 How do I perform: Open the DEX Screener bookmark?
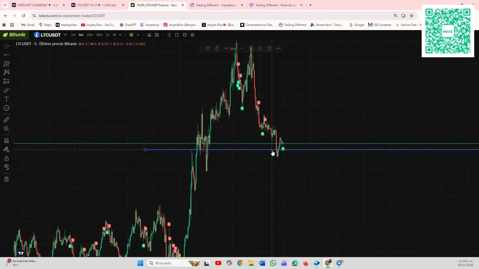tap(379, 25)
